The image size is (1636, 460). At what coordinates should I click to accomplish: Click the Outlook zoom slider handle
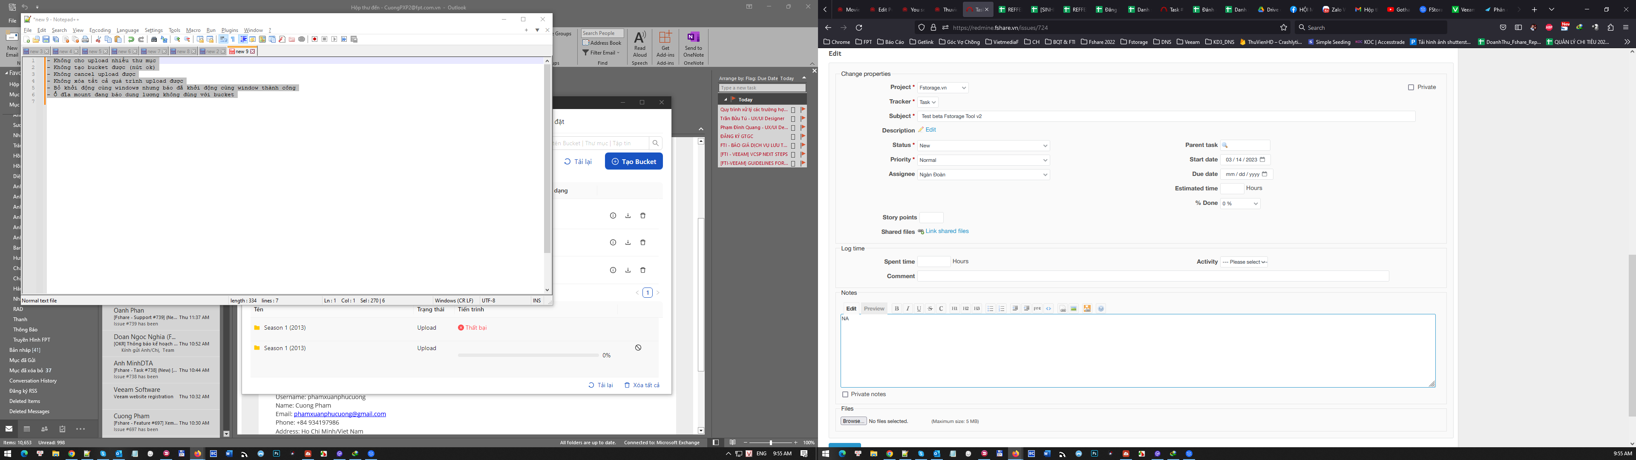771,442
